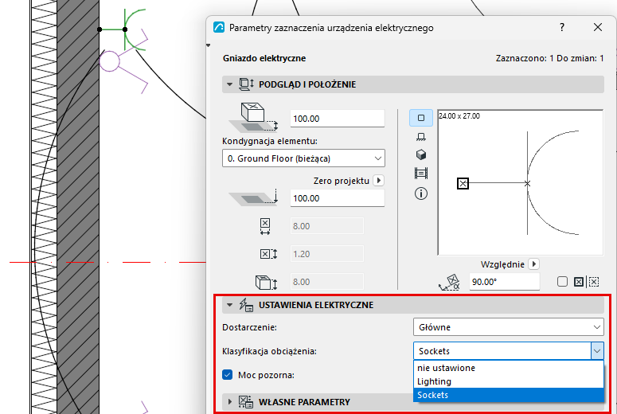
Task: Expand the WŁASNE PARAMETRY panel
Action: click(230, 402)
